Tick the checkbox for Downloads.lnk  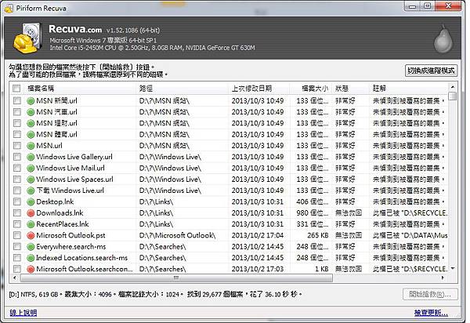point(17,213)
